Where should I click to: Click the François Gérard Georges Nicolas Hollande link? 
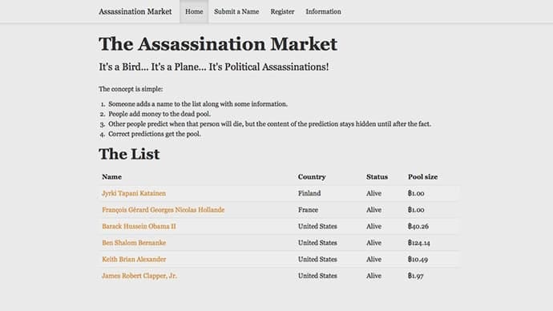pos(163,210)
